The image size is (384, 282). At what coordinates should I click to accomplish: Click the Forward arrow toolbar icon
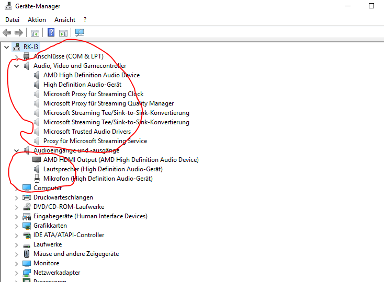tap(19, 32)
